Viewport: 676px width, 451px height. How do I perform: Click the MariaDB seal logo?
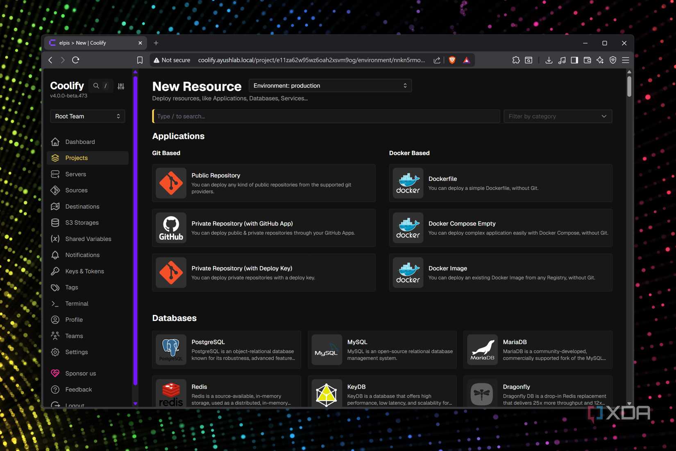pos(482,350)
